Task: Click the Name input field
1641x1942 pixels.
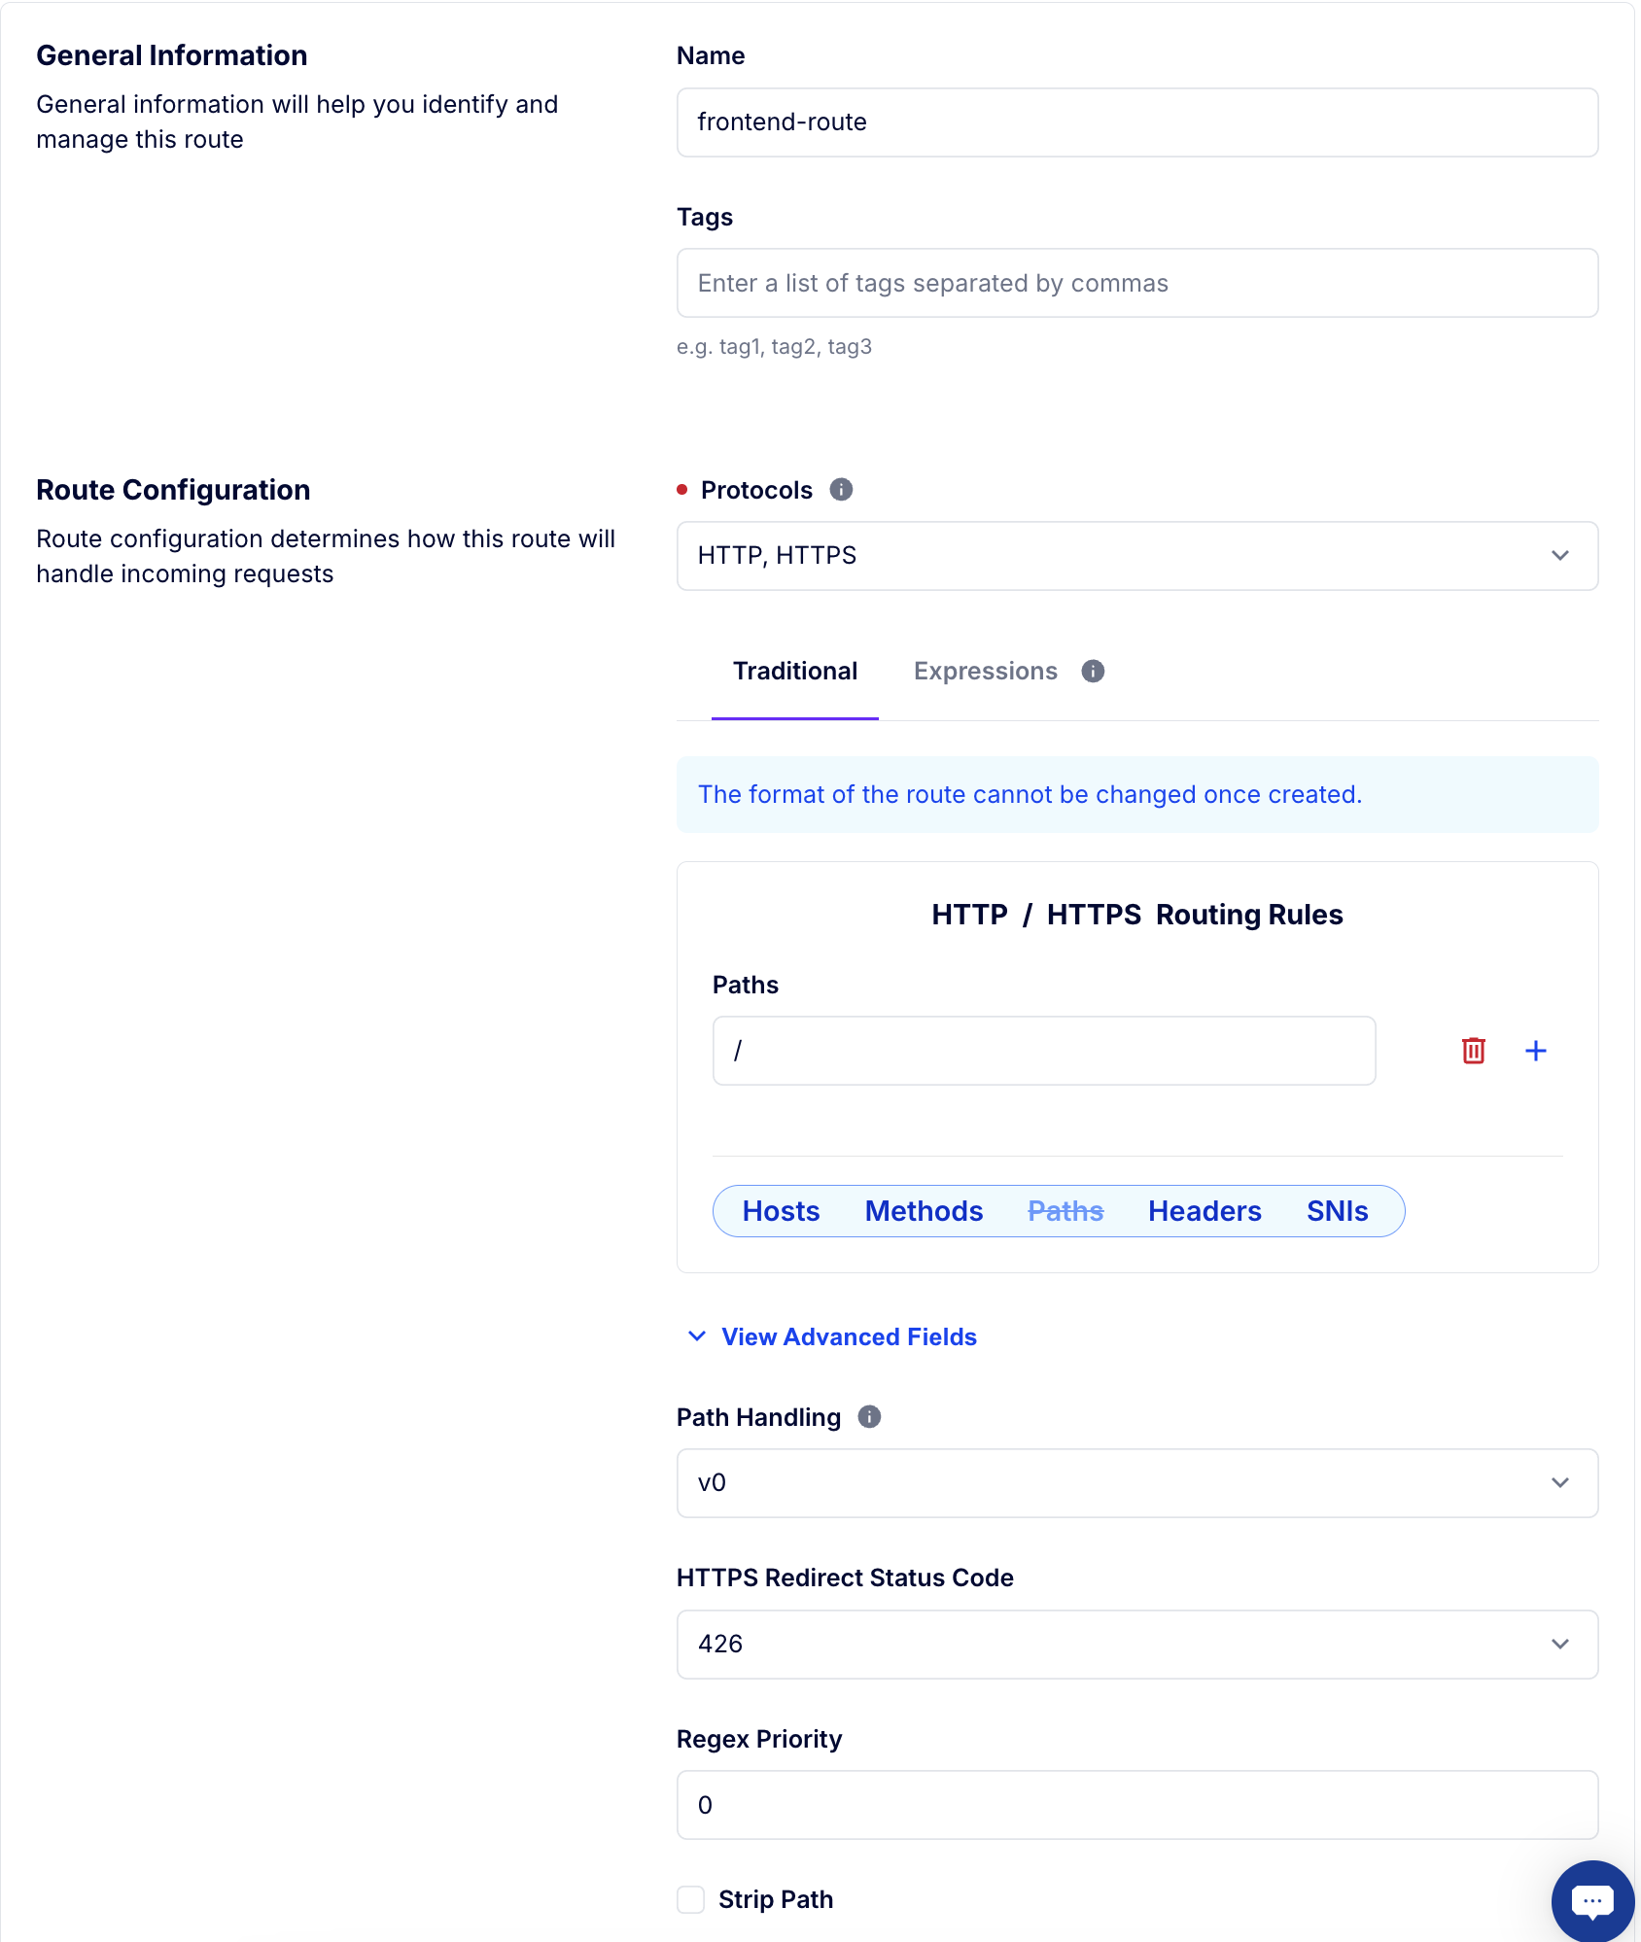Action: 1136,122
